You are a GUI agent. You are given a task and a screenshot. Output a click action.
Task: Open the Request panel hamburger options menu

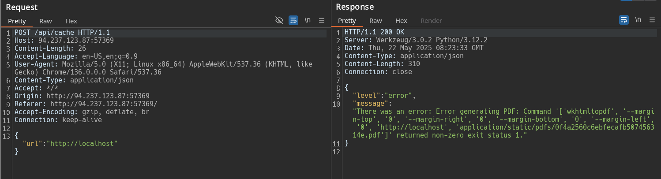coord(322,20)
